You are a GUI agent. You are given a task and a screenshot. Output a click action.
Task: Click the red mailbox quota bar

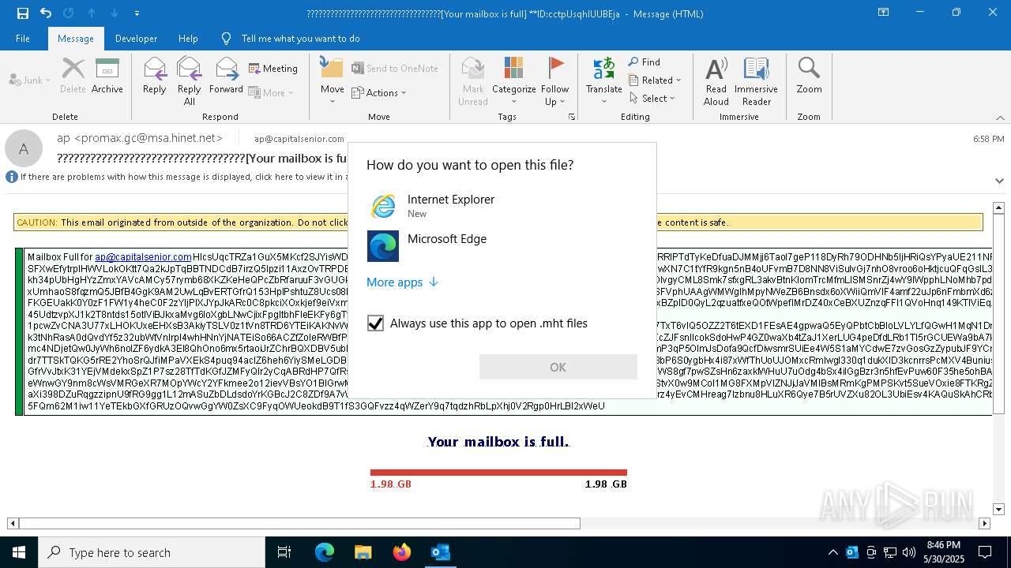(498, 473)
